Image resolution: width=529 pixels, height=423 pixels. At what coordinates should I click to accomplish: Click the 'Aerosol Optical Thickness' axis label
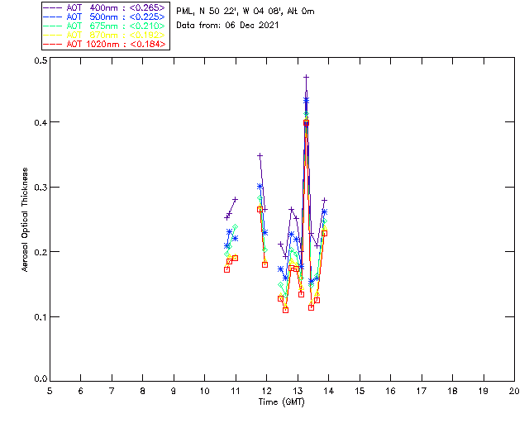25,220
